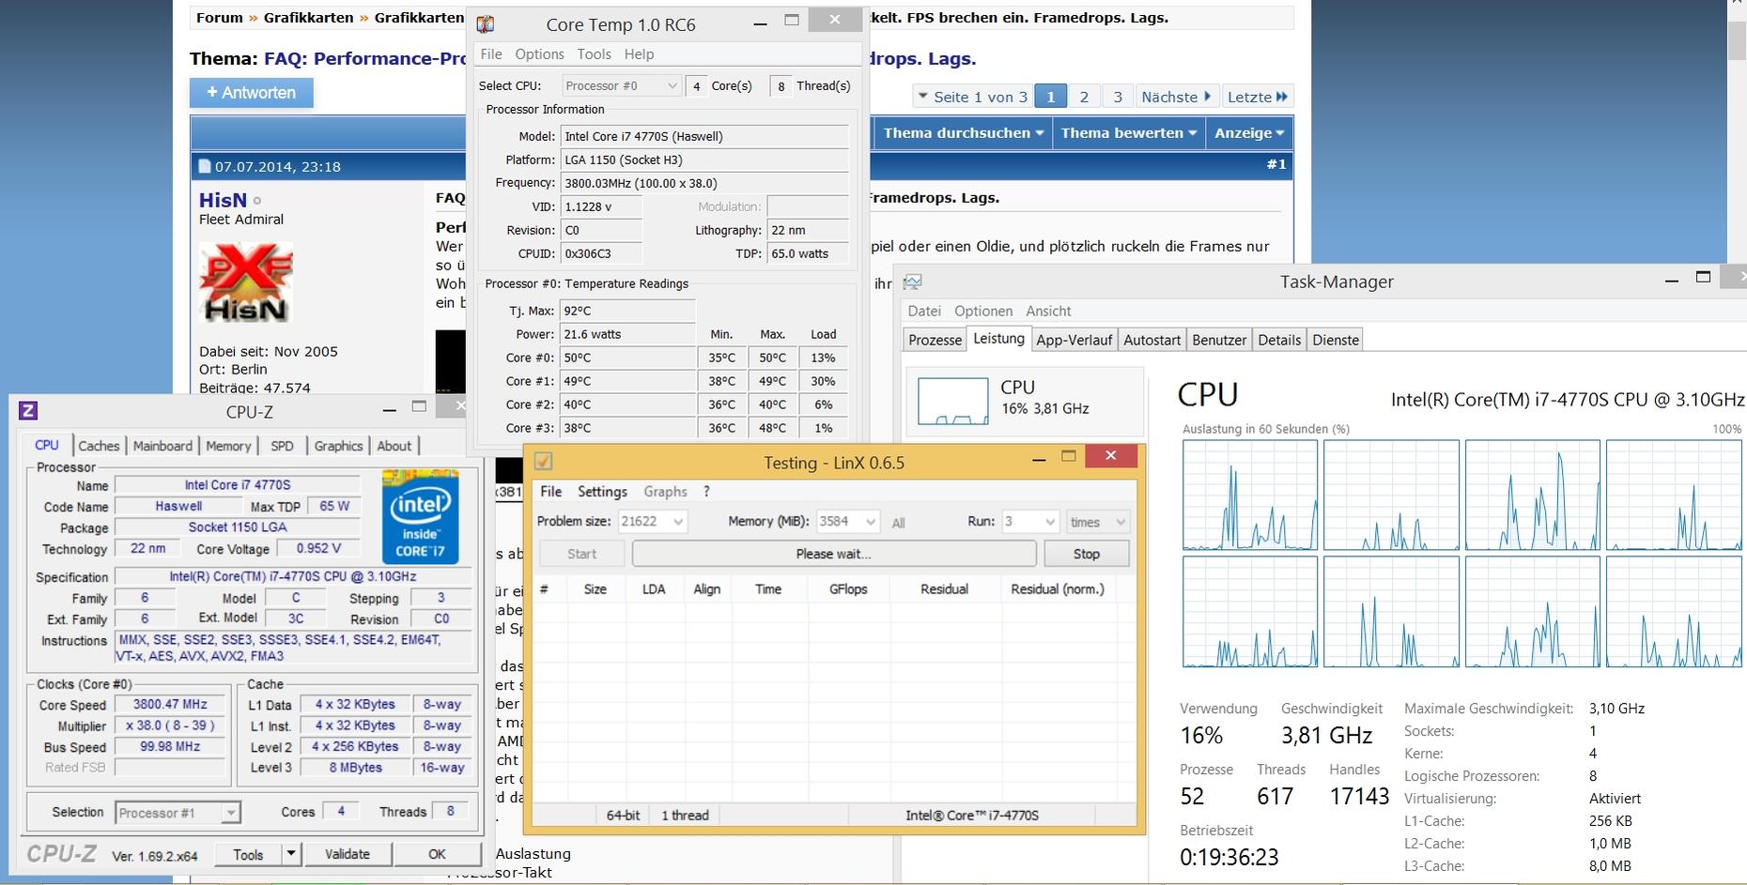Viewport: 1747px width, 885px height.
Task: Switch to the Caches tab in CPU-Z
Action: pyautogui.click(x=99, y=446)
